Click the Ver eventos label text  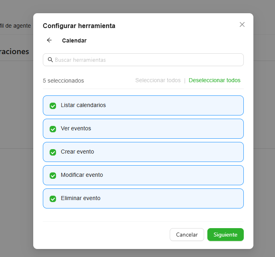pos(76,128)
